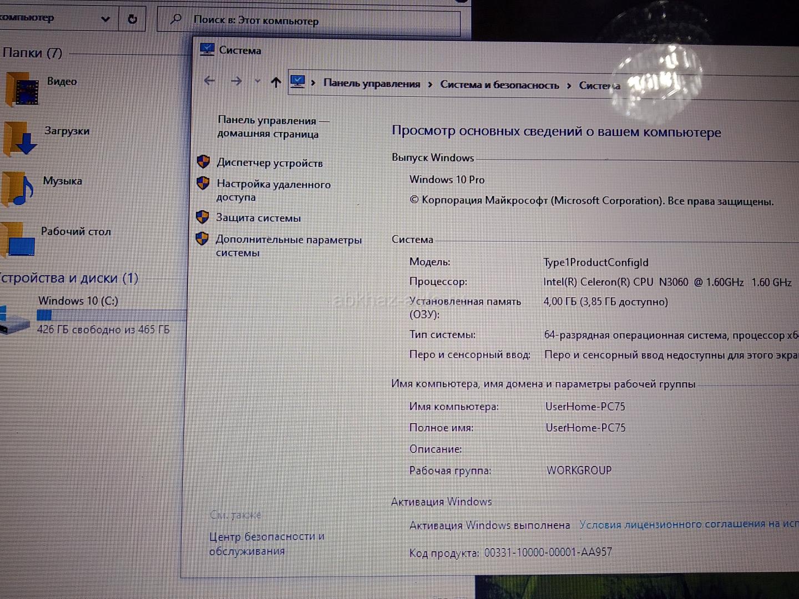Click the C: drive usage bar

coord(111,315)
